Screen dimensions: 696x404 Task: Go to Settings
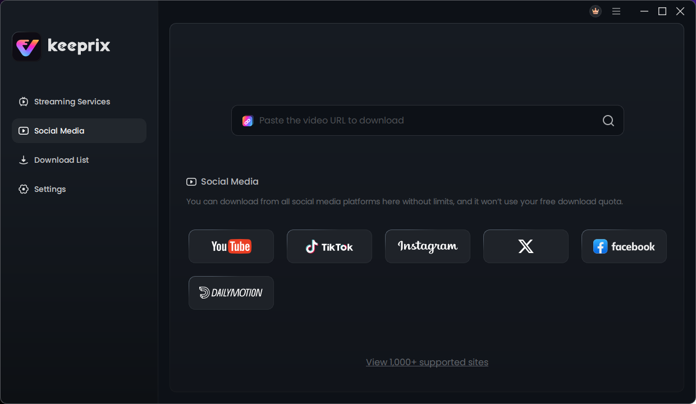pyautogui.click(x=79, y=189)
